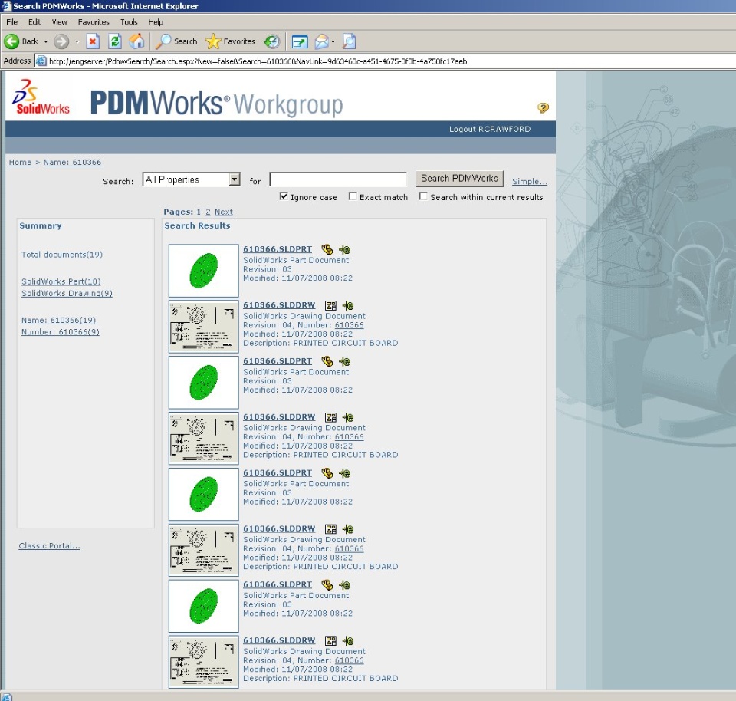
Task: Filter by SolidWorks Part(10) link
Action: coord(61,281)
